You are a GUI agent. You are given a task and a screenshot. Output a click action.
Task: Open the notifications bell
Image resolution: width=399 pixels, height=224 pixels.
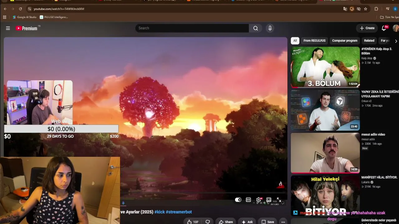tap(384, 28)
